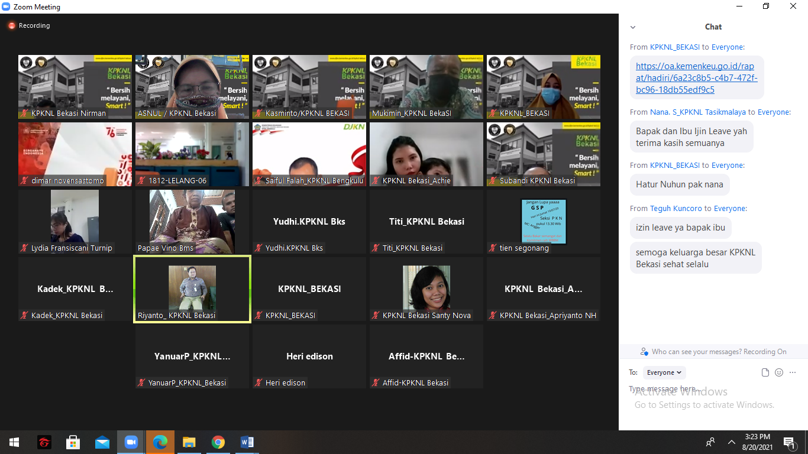Click the Zoom shield icon in title bar
This screenshot has height=454, width=808.
tap(7, 7)
